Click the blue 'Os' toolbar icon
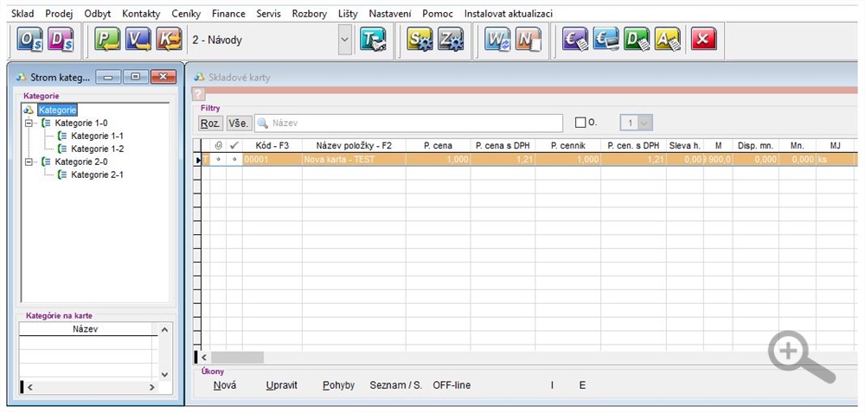865x412 pixels. [x=30, y=40]
